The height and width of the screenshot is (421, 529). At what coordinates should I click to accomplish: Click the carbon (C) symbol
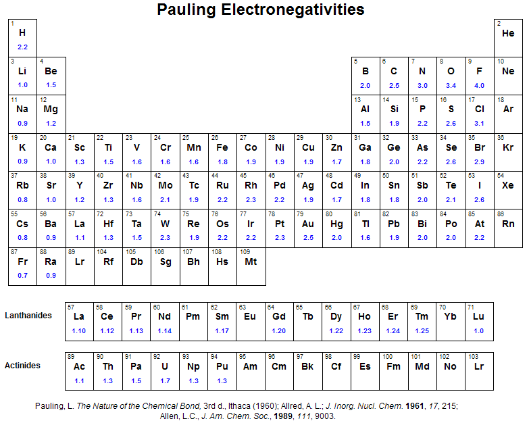[x=394, y=71]
